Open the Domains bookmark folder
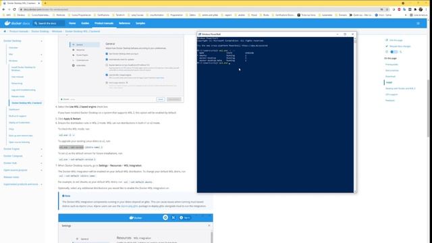The height and width of the screenshot is (243, 432). coord(341,15)
